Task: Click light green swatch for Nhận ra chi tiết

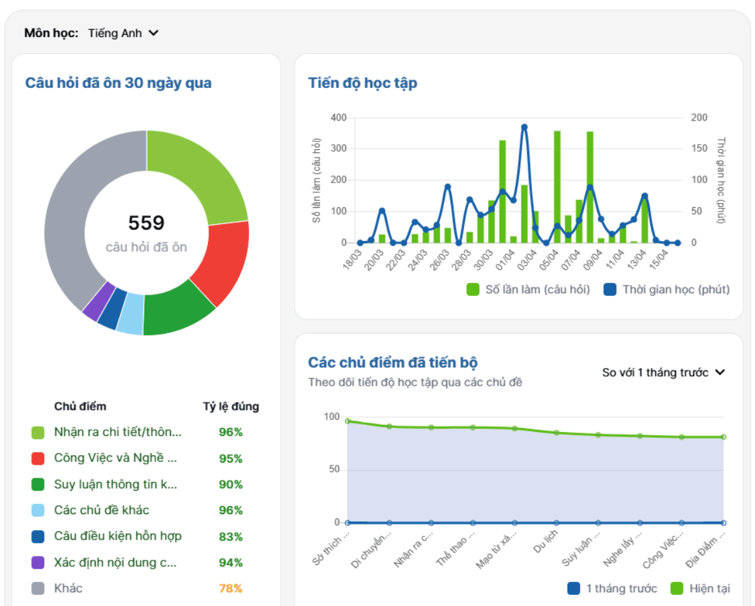Action: tap(38, 432)
